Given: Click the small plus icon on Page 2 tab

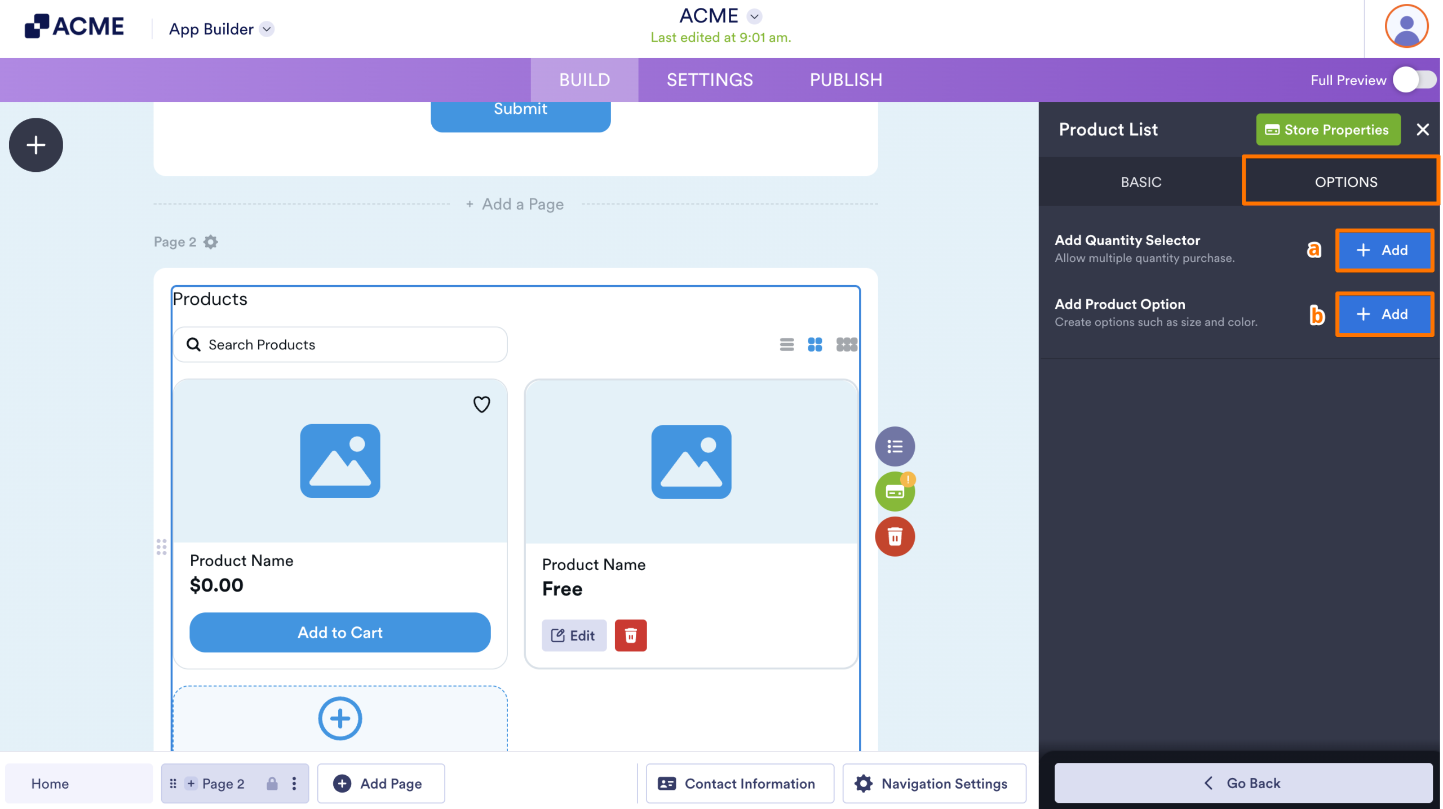Looking at the screenshot, I should click(x=191, y=785).
